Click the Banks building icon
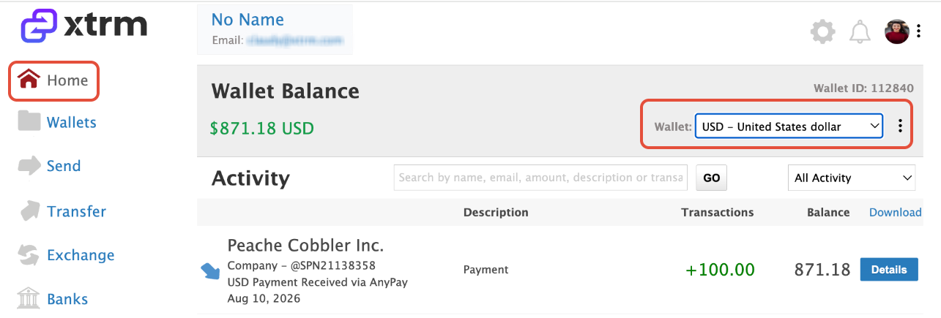The image size is (941, 318). pos(29,299)
